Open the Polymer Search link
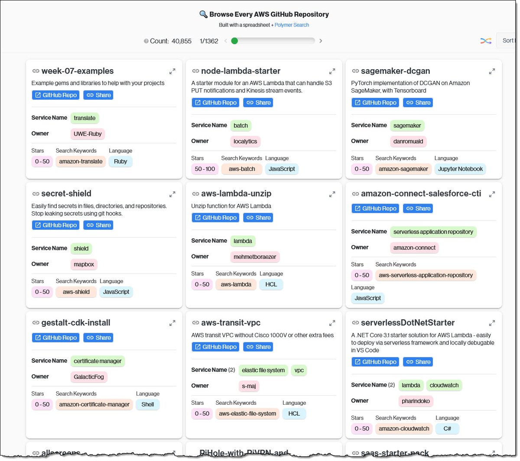Image resolution: width=520 pixels, height=461 pixels. click(x=292, y=25)
